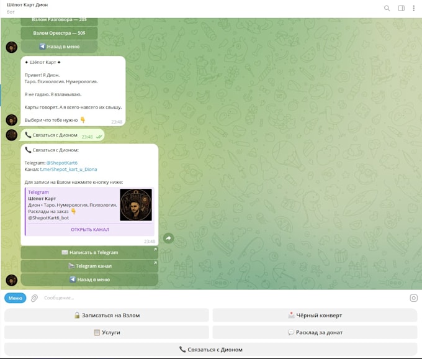
Task: Select 'Чёрный конверт' keyboard button
Action: click(315, 315)
